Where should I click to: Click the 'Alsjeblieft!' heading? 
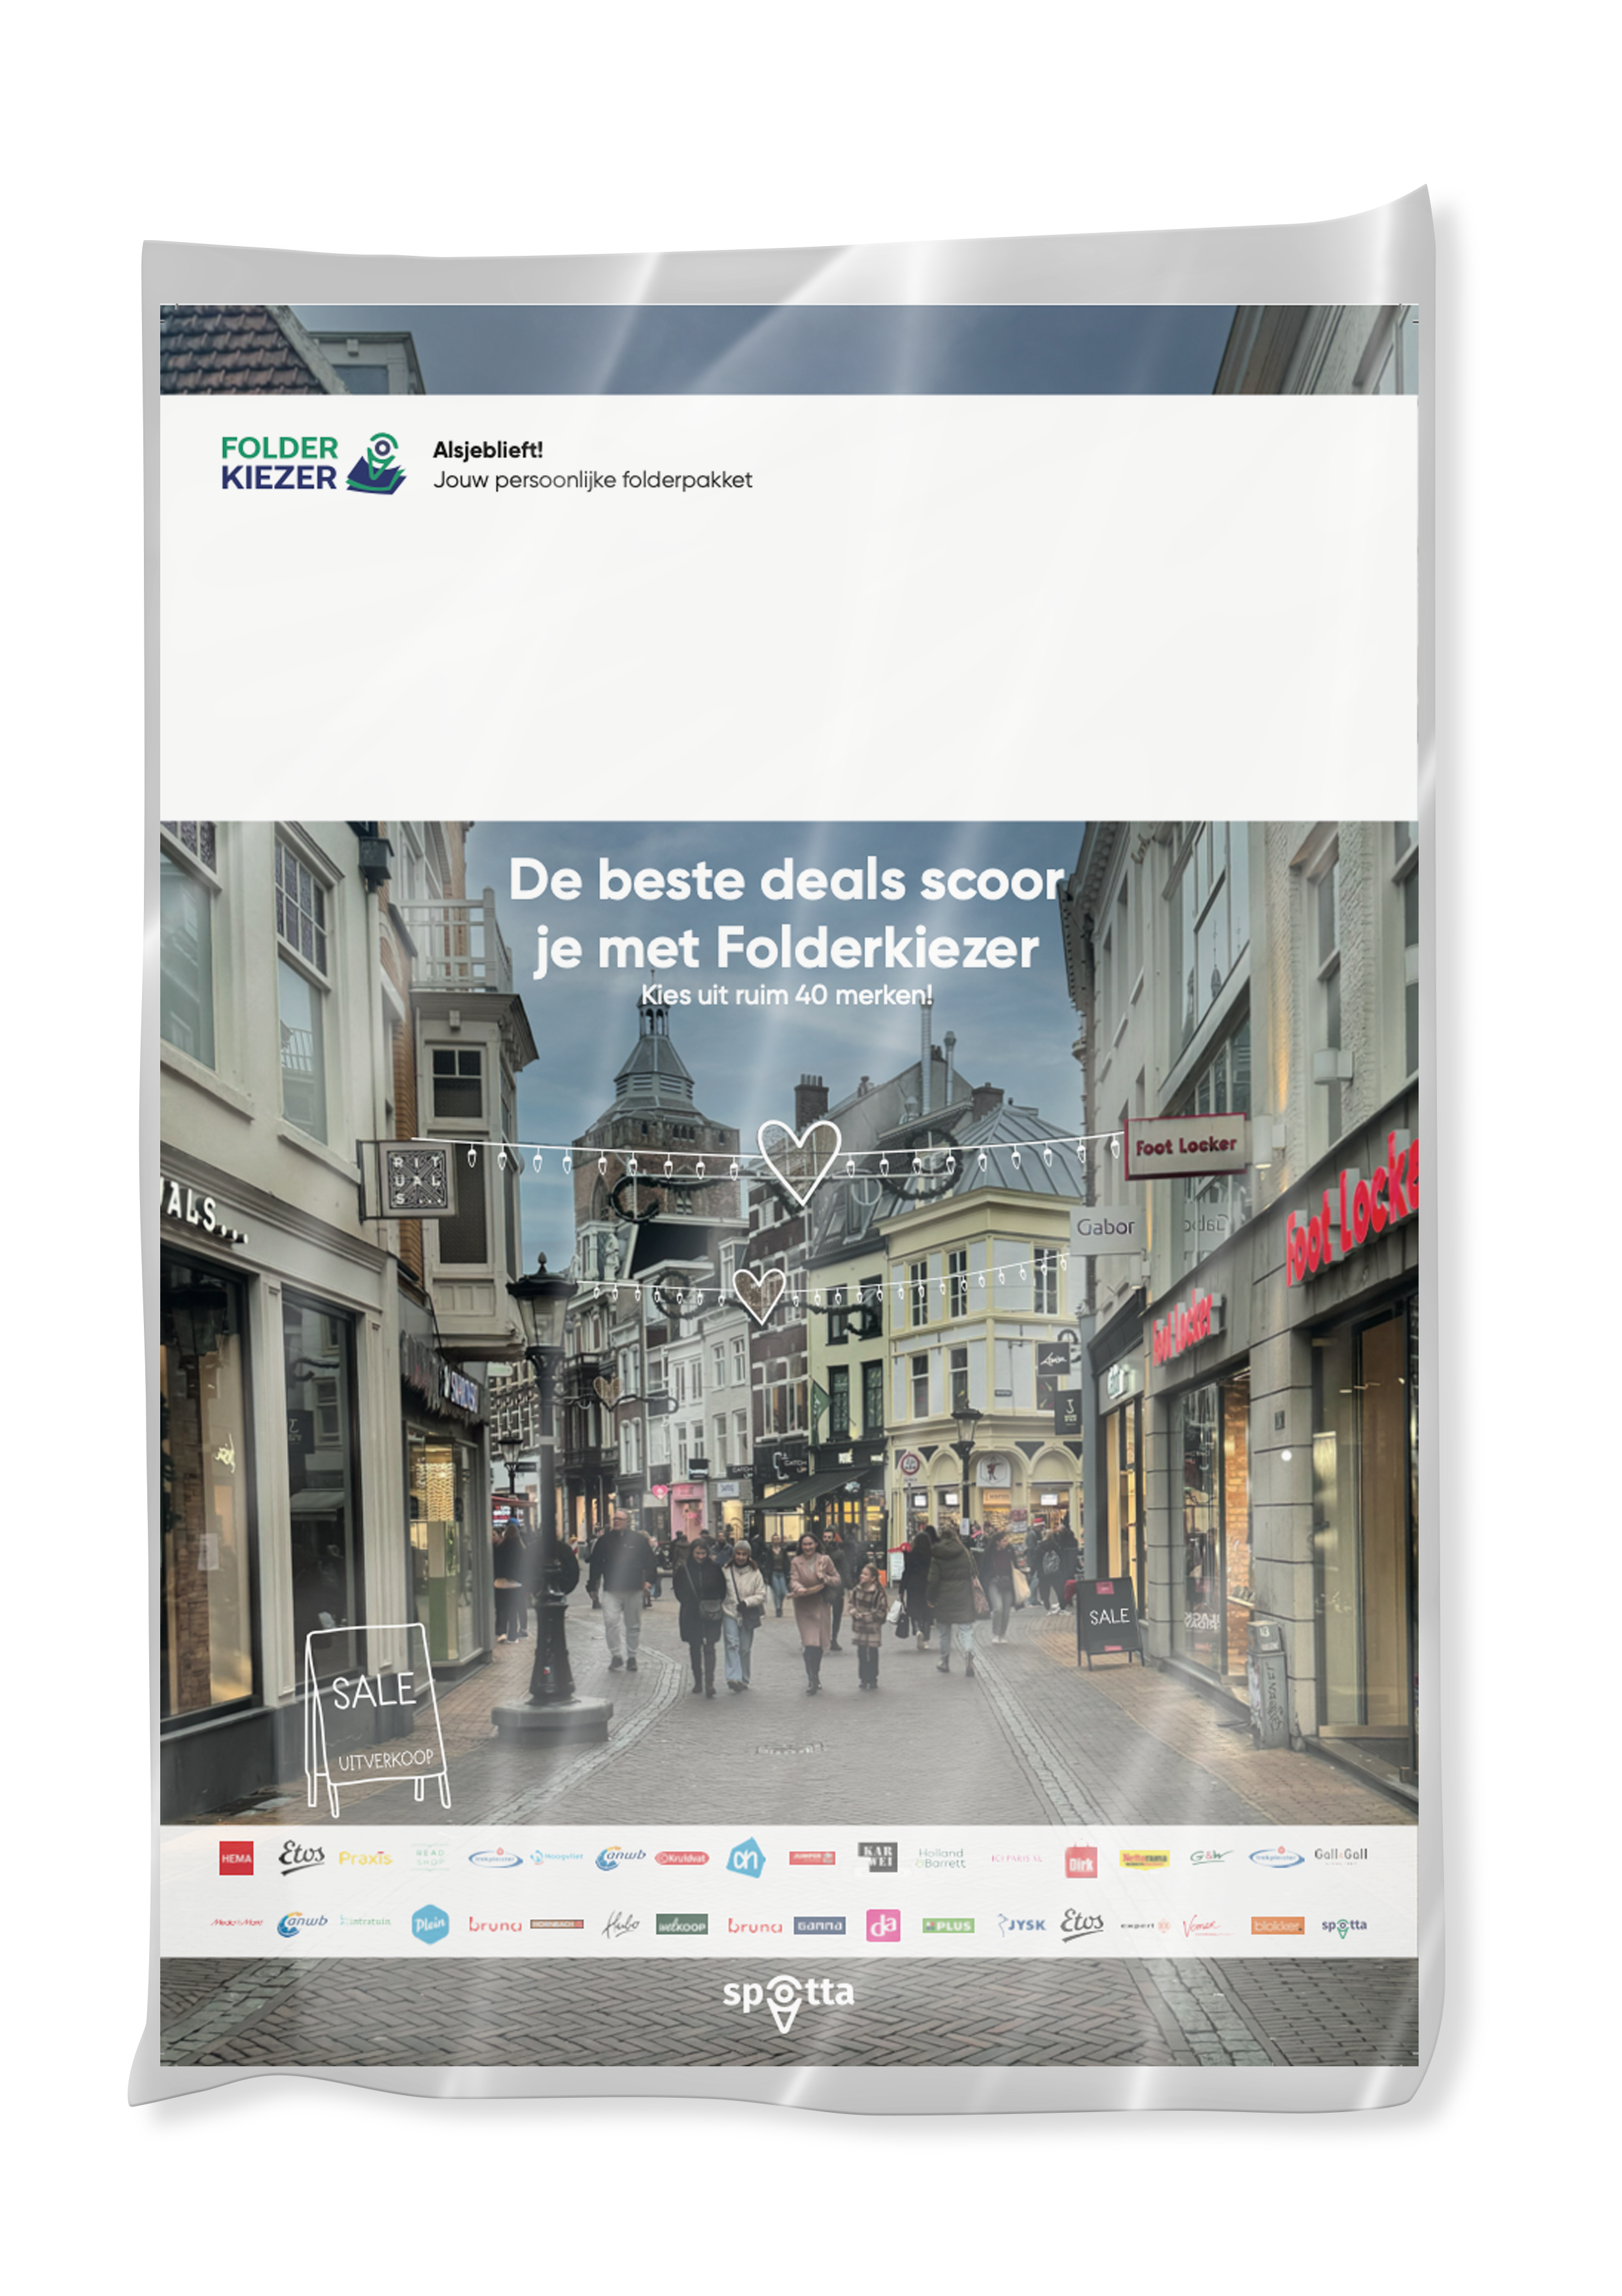click(x=488, y=450)
